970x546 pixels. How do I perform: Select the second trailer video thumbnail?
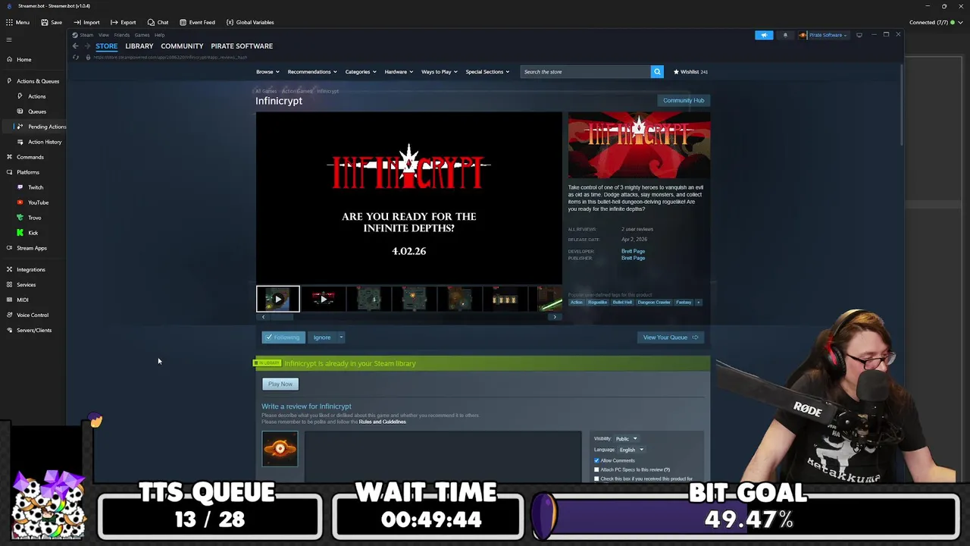click(x=323, y=299)
